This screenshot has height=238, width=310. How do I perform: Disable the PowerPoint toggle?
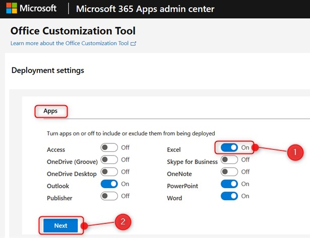[x=229, y=184]
